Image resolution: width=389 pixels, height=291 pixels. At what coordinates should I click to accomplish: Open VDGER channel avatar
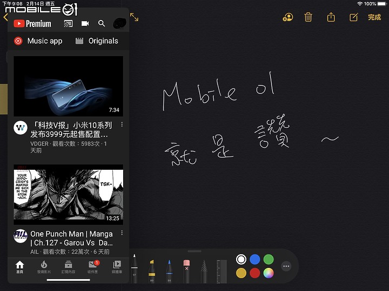21,128
